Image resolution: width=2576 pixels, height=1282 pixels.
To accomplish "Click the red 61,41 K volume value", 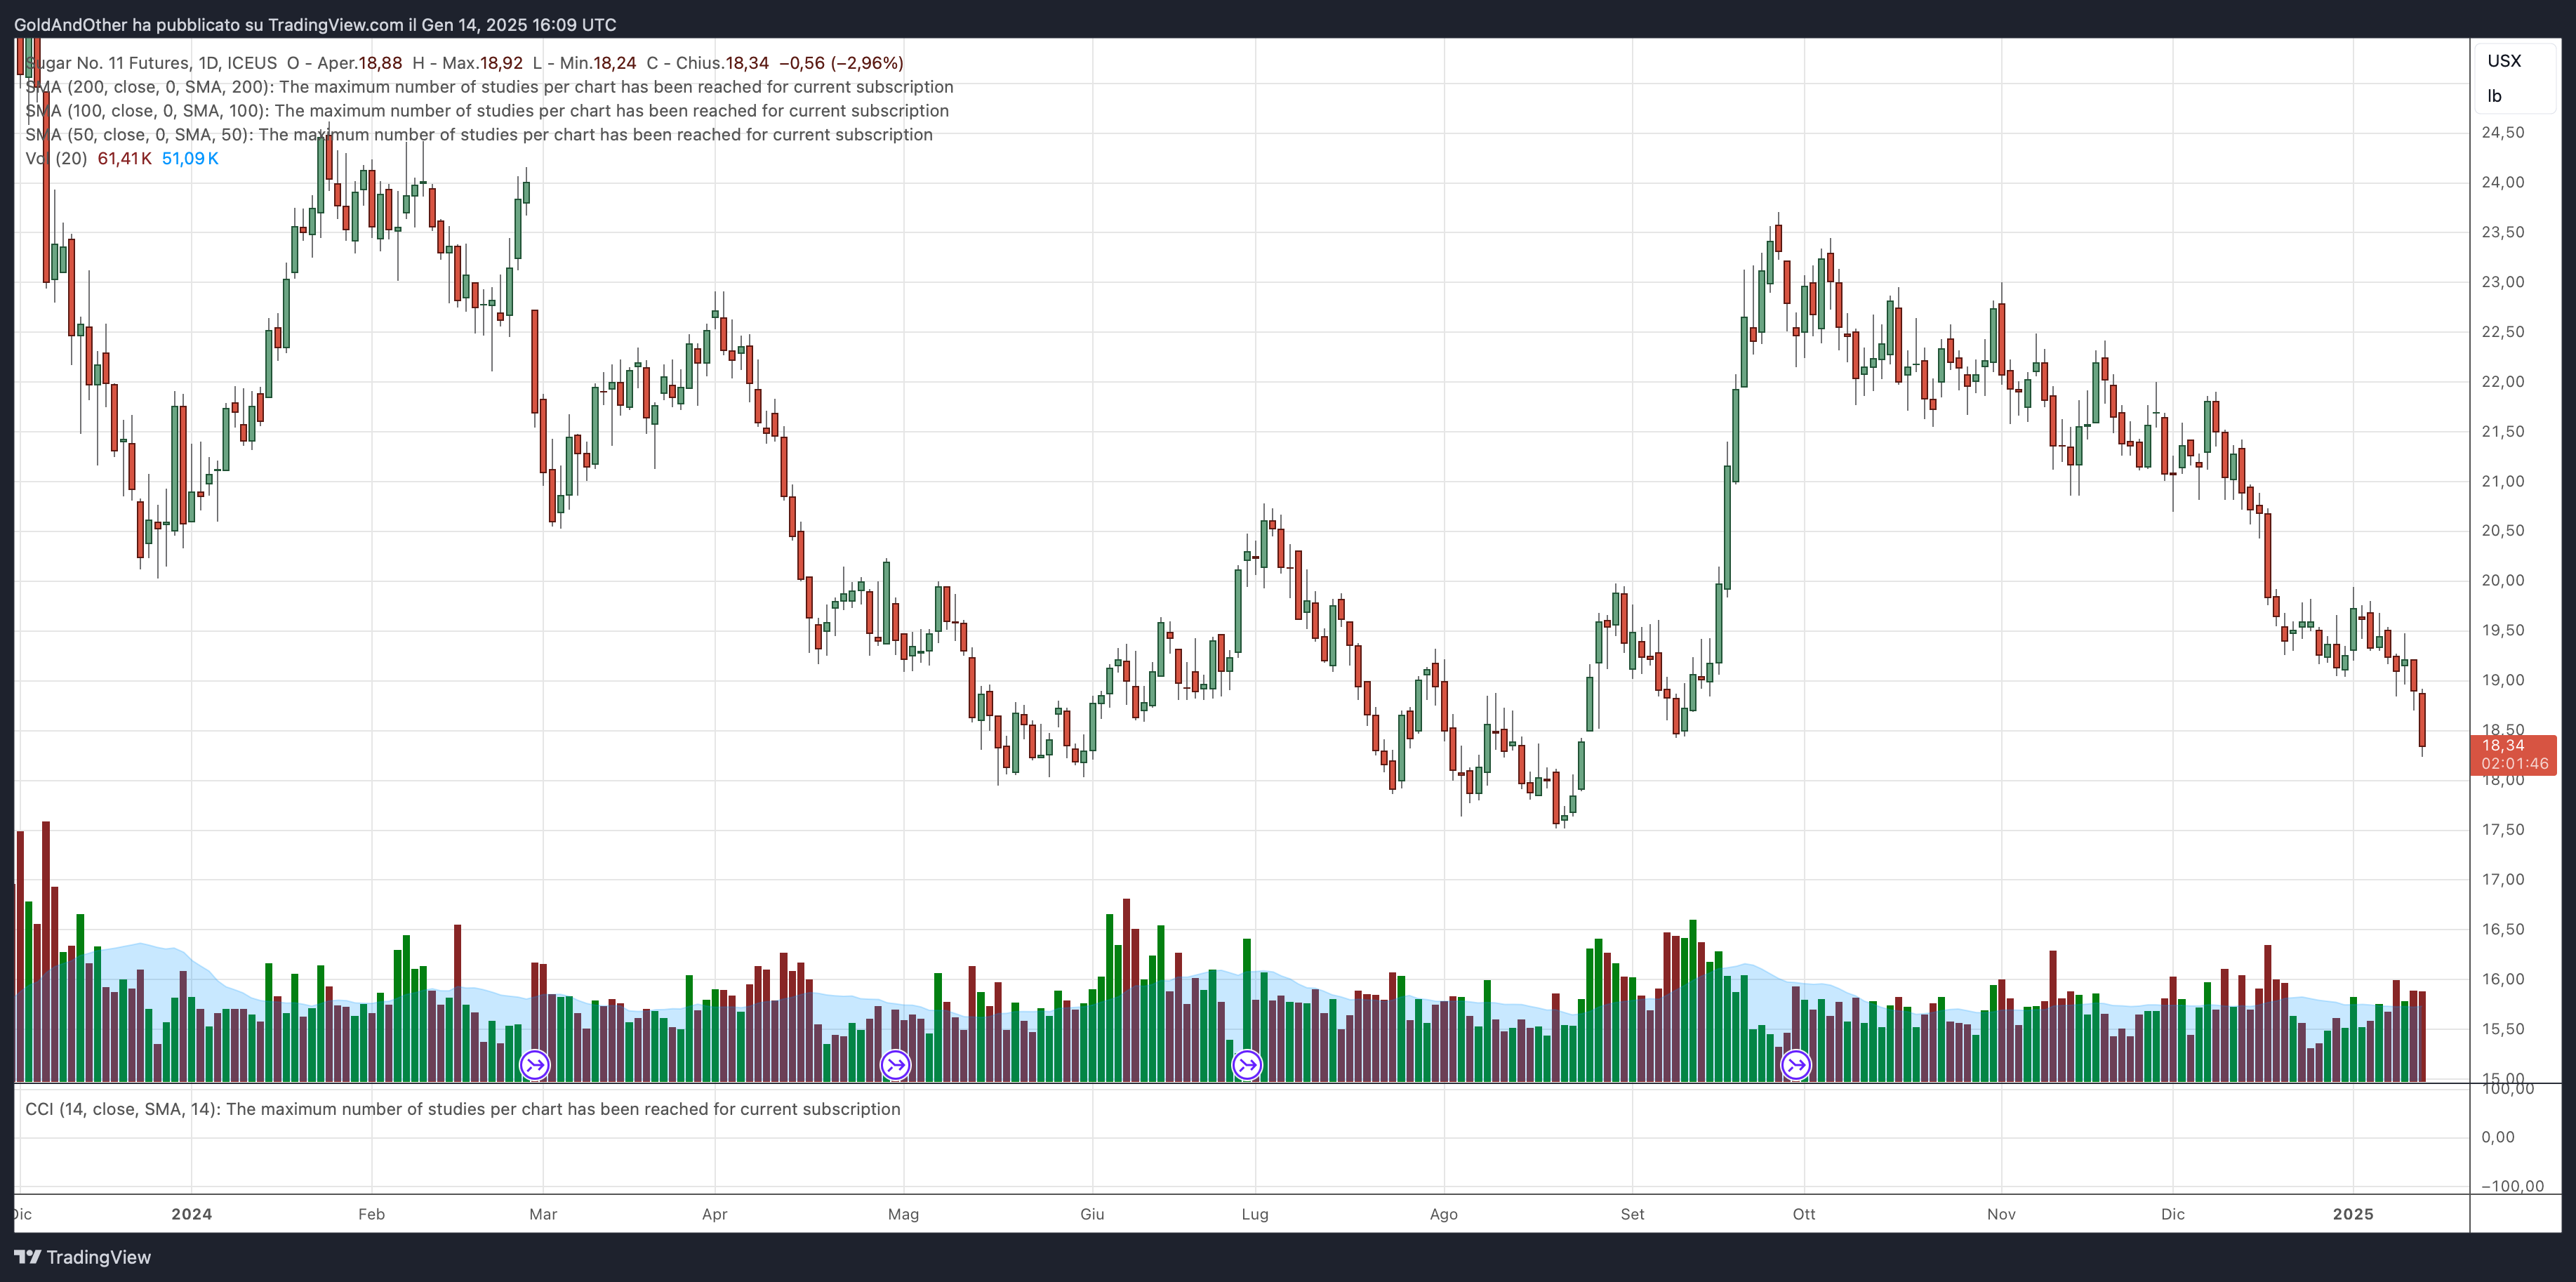I will (124, 159).
